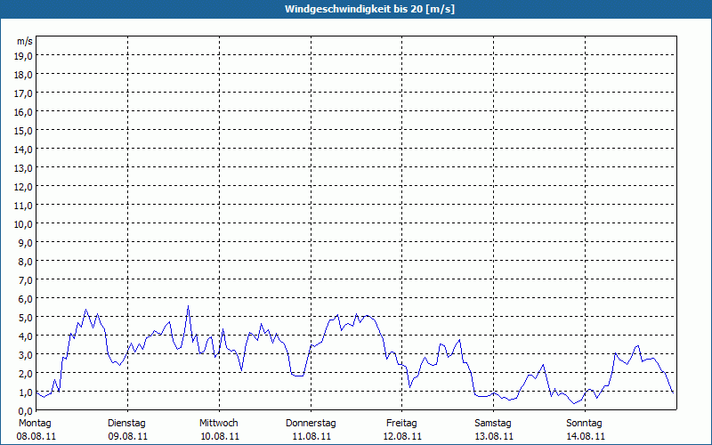Select the 'Dienstag' day label

(x=126, y=424)
